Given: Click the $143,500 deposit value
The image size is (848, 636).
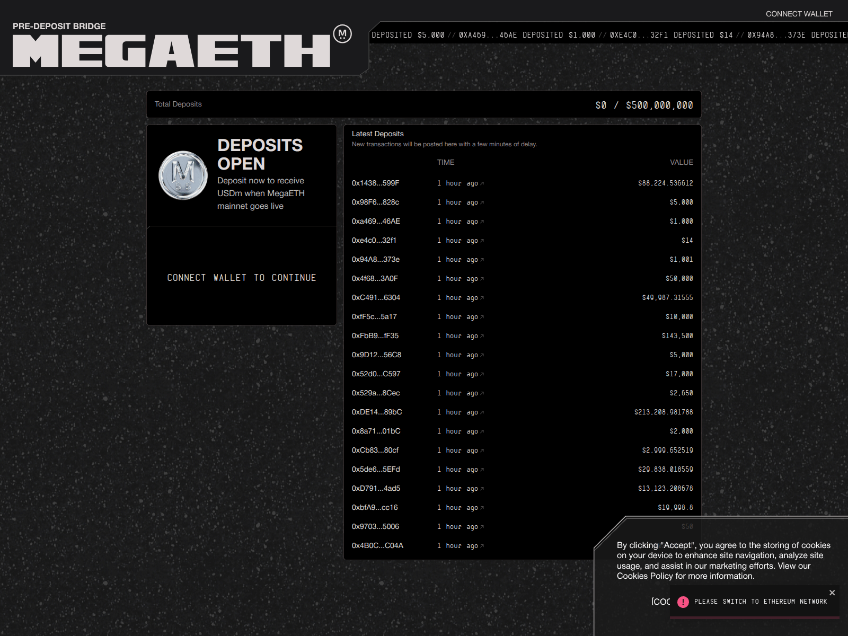Looking at the screenshot, I should 677,336.
